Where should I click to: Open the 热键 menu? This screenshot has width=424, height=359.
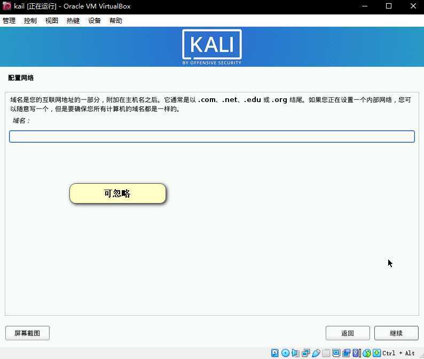pyautogui.click(x=73, y=20)
